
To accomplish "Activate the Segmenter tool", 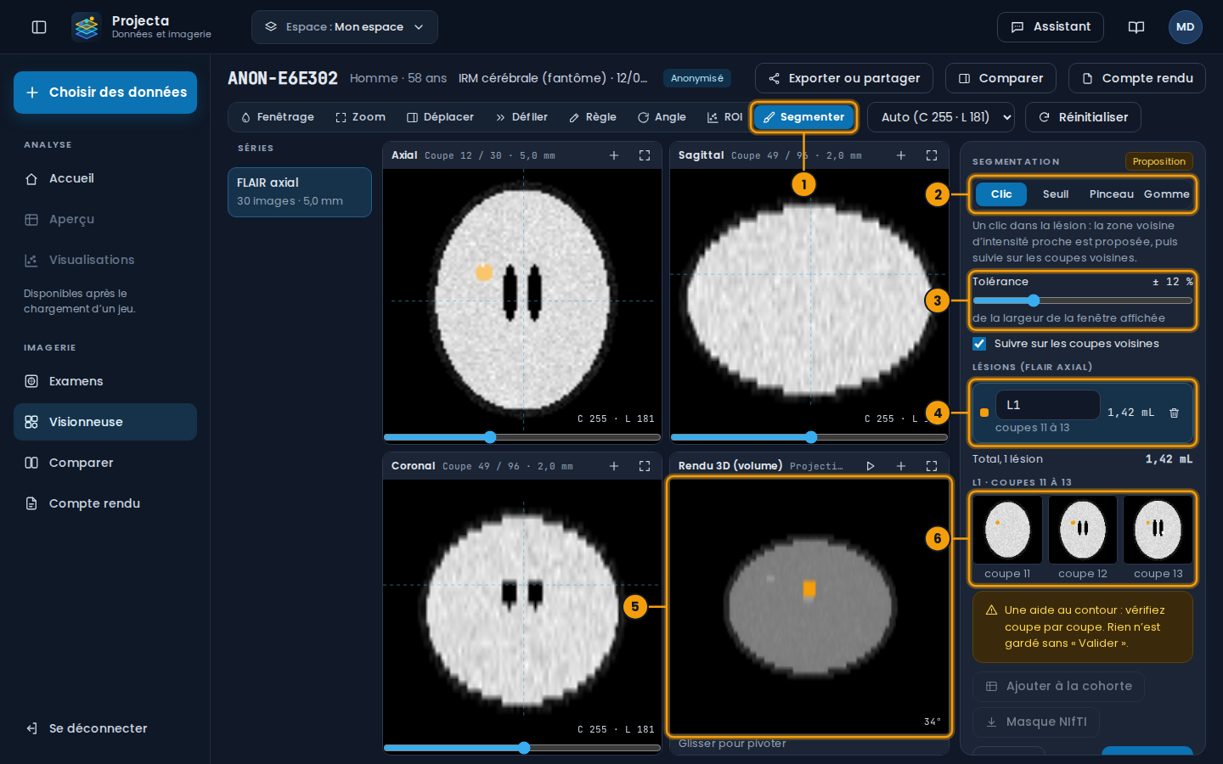I will click(x=804, y=117).
